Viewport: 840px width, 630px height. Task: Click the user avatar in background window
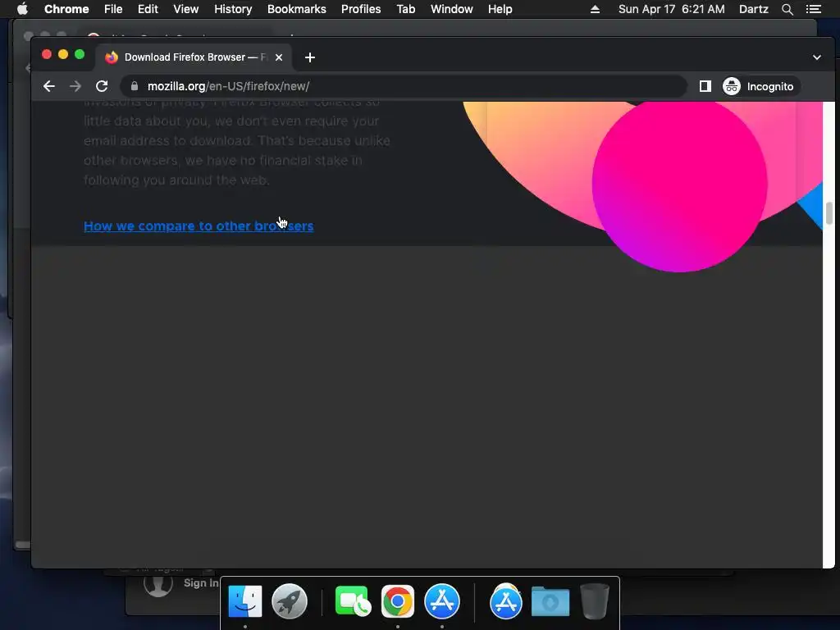point(158,584)
